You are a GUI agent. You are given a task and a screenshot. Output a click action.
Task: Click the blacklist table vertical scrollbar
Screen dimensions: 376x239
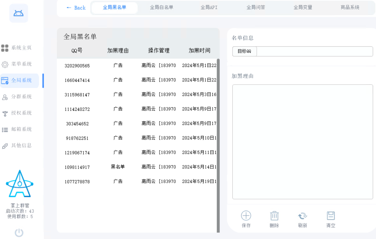[218, 145]
